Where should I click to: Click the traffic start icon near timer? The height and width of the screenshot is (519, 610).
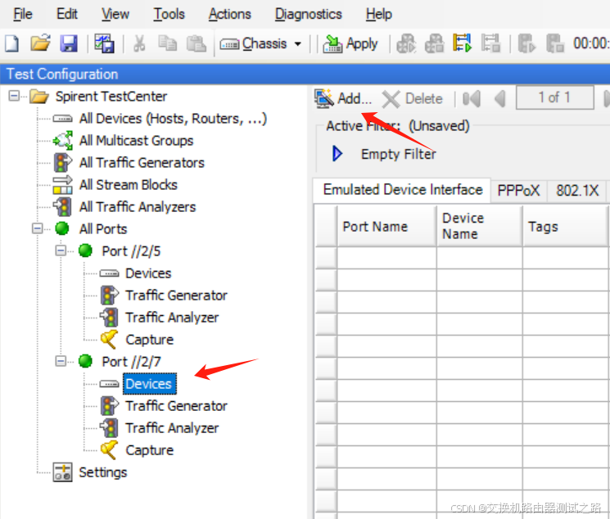coord(526,43)
